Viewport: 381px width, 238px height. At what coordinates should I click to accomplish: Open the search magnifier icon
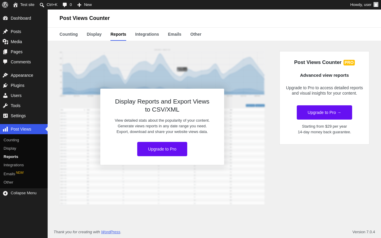point(42,5)
